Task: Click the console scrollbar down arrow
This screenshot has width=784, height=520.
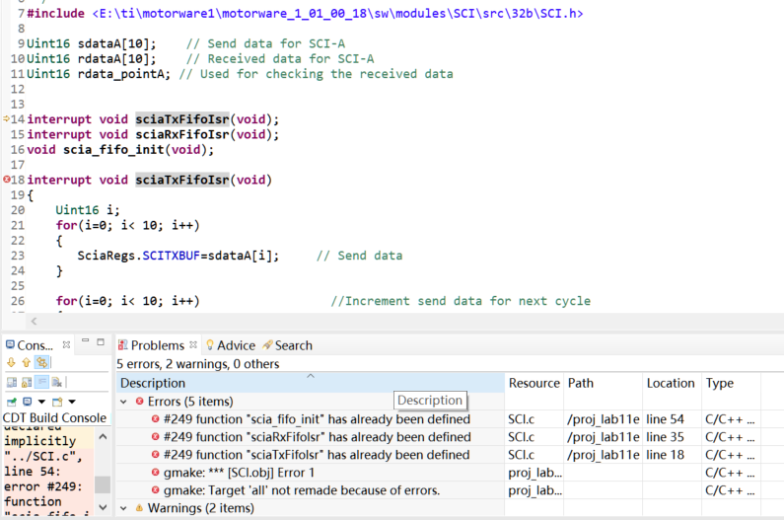Action: pyautogui.click(x=103, y=507)
